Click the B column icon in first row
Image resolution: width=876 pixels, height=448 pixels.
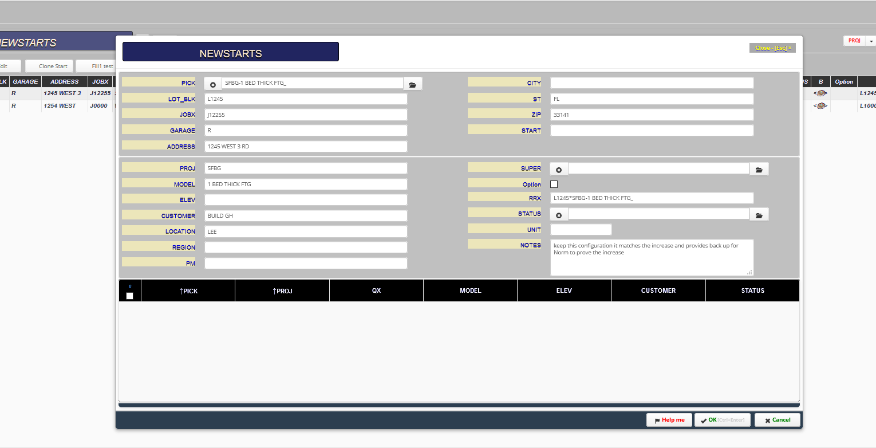[x=821, y=93]
